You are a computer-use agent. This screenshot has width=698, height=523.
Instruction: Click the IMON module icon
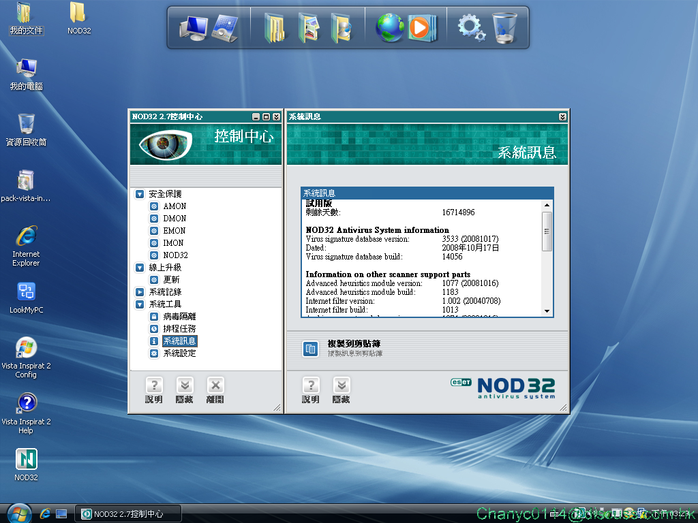coord(153,243)
